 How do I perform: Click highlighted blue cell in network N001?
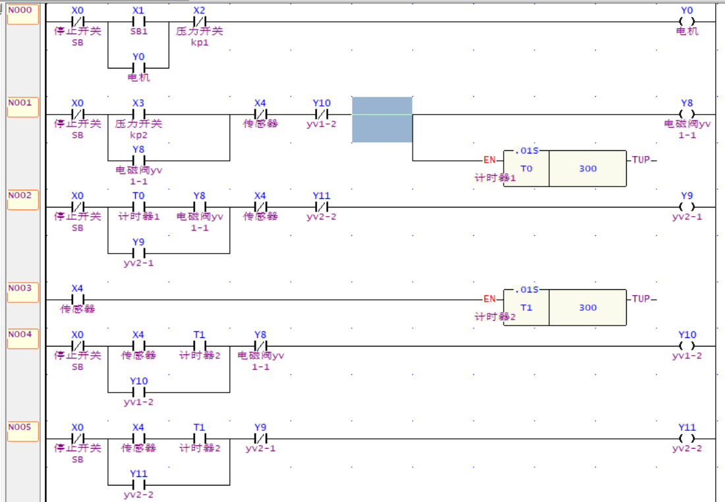(x=382, y=119)
